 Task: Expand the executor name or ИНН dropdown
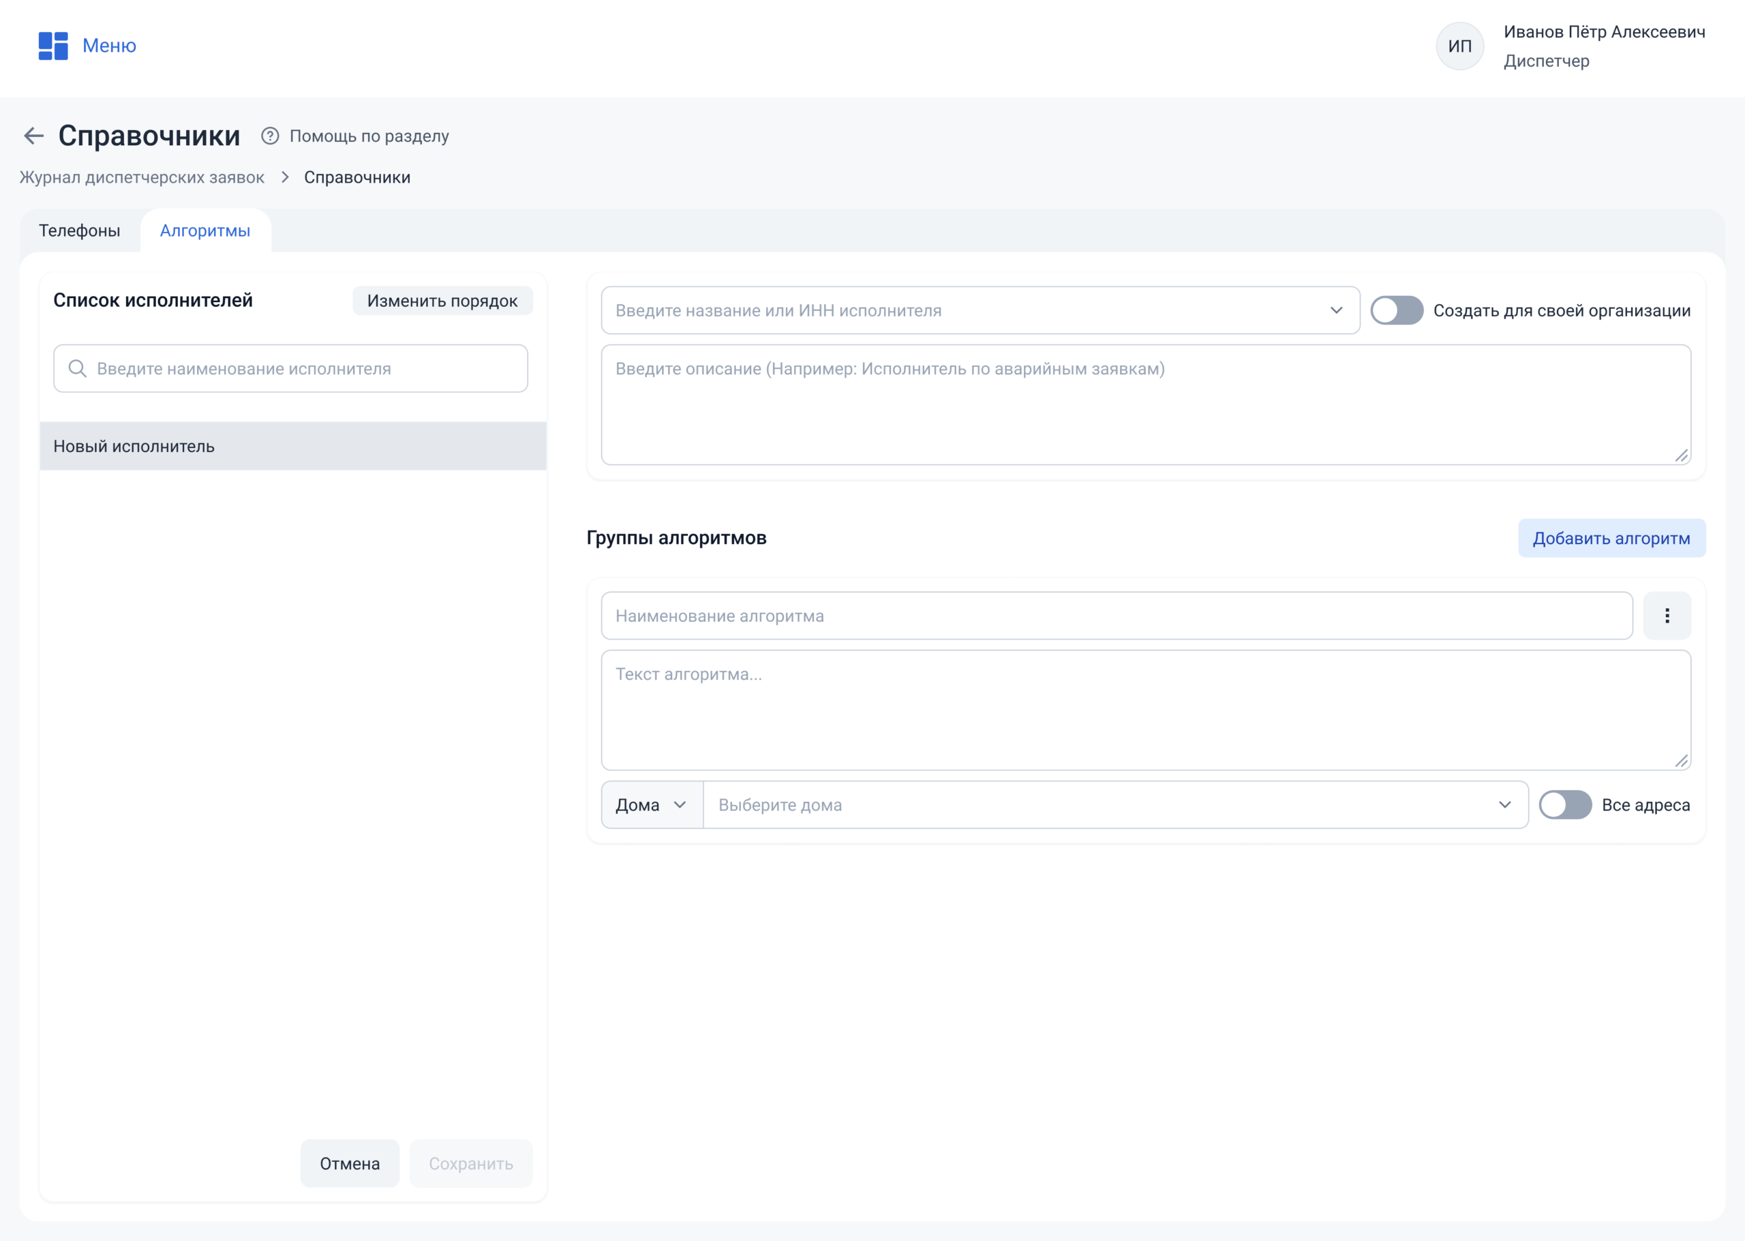point(1335,311)
